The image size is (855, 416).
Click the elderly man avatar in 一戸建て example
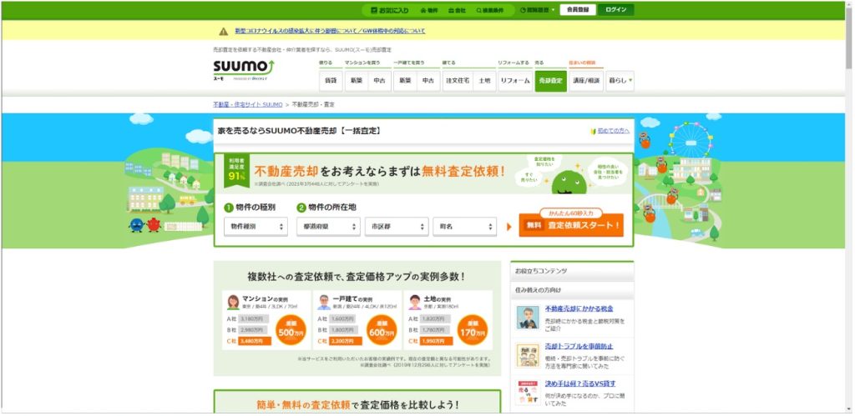[x=324, y=302]
